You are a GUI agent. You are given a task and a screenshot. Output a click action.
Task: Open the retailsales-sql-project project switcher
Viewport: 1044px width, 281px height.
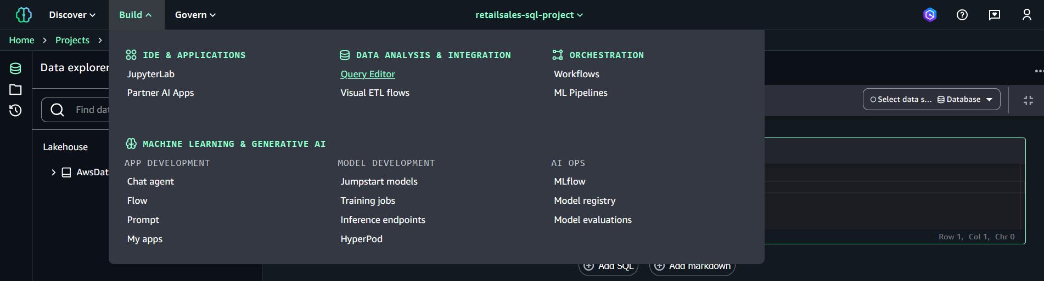pos(529,15)
